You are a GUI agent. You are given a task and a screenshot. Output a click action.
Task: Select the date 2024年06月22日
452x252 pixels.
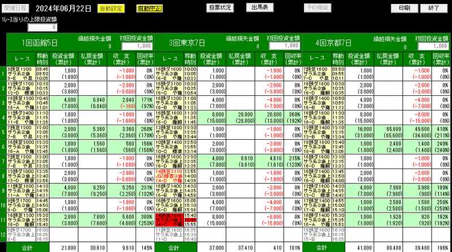[63, 8]
